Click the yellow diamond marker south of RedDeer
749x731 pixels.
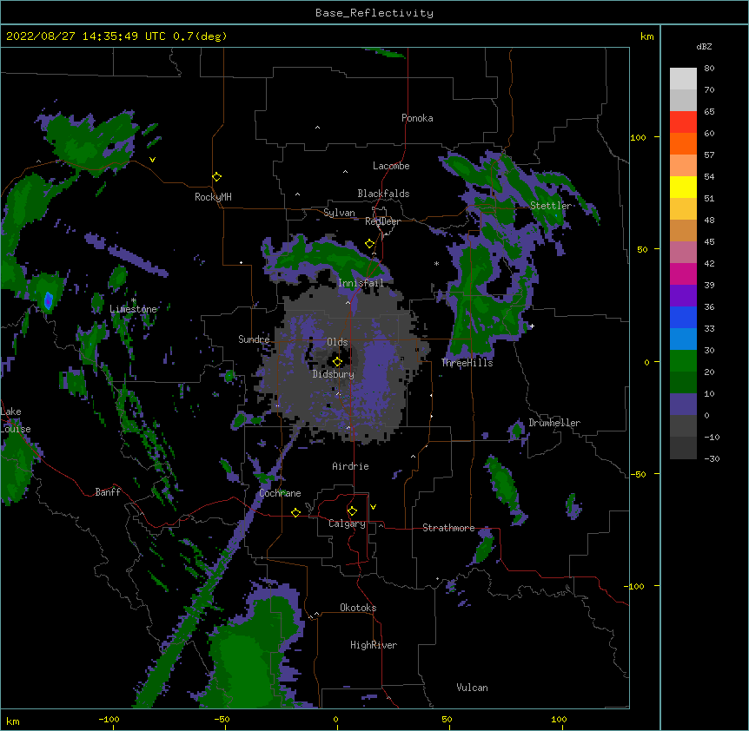pos(369,244)
